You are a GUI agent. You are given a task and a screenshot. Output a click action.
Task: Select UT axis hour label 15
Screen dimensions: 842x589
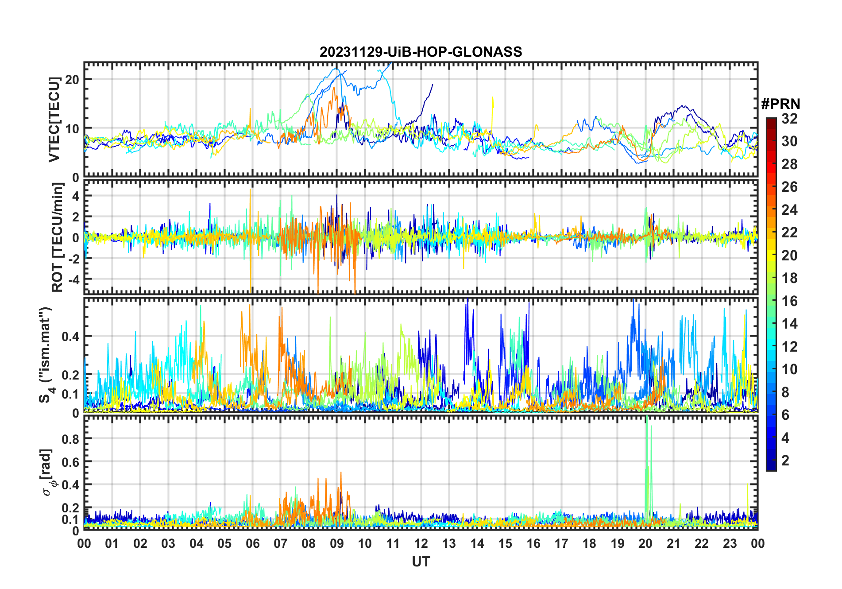click(x=505, y=544)
